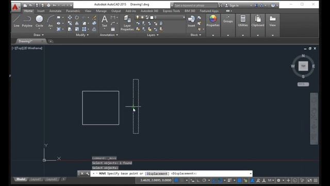Expand the Annotation panel
The image size is (330, 186).
click(x=109, y=35)
